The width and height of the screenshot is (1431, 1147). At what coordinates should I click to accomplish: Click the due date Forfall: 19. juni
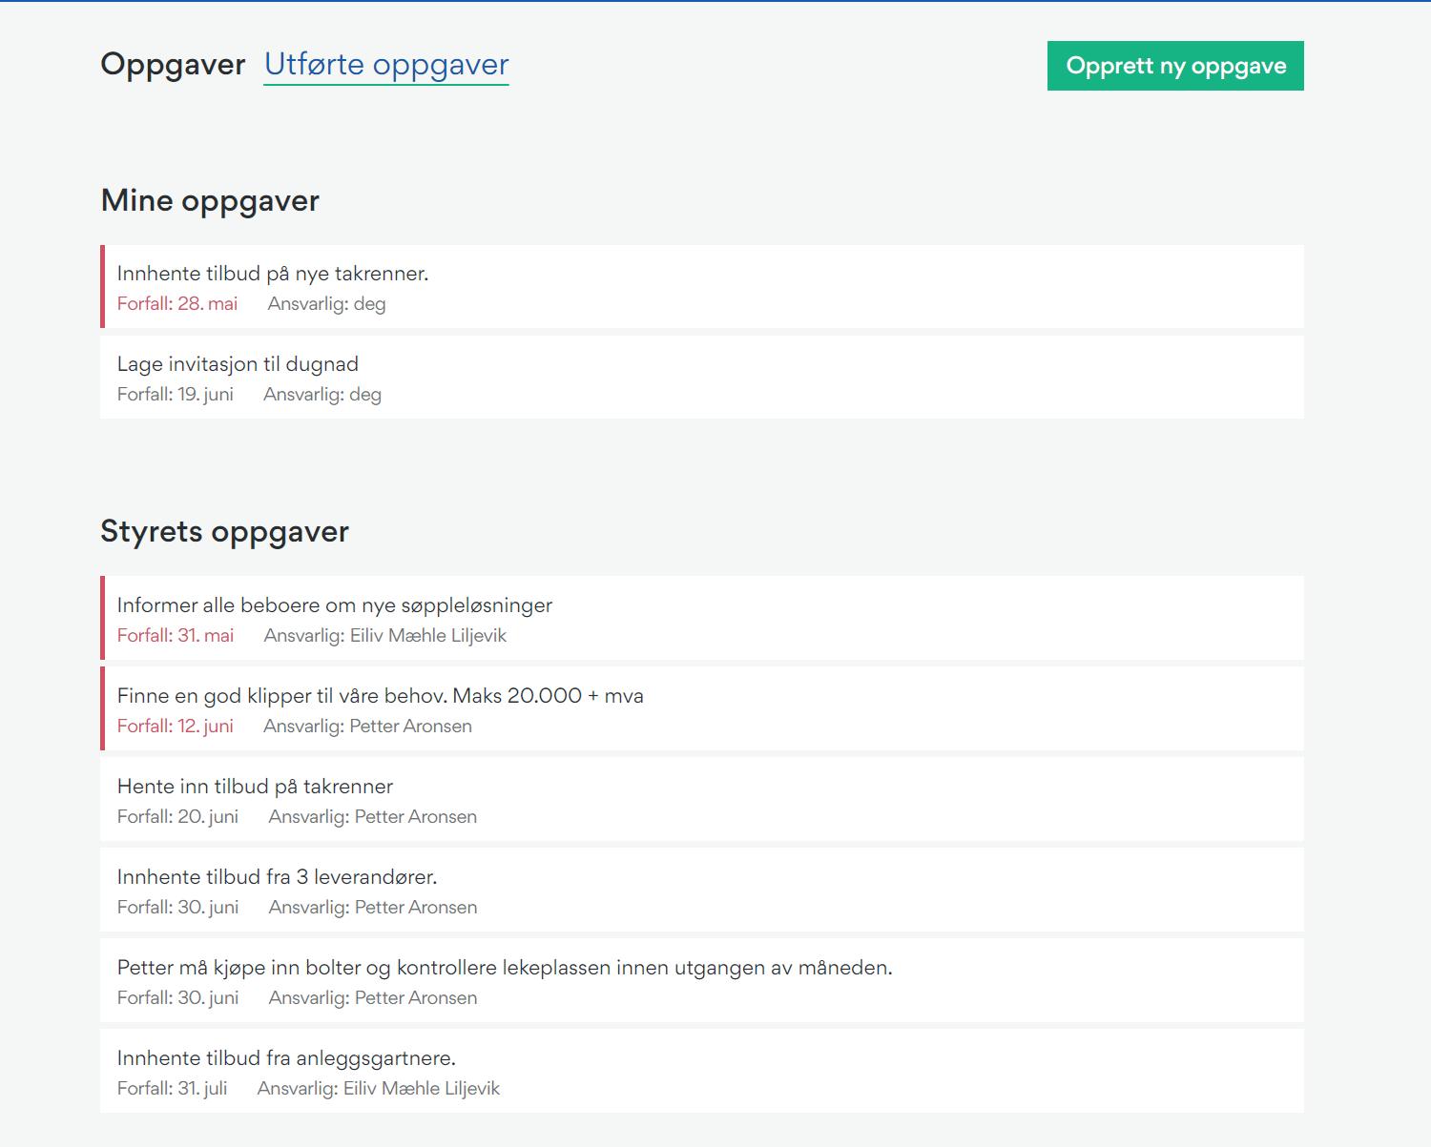pos(176,395)
